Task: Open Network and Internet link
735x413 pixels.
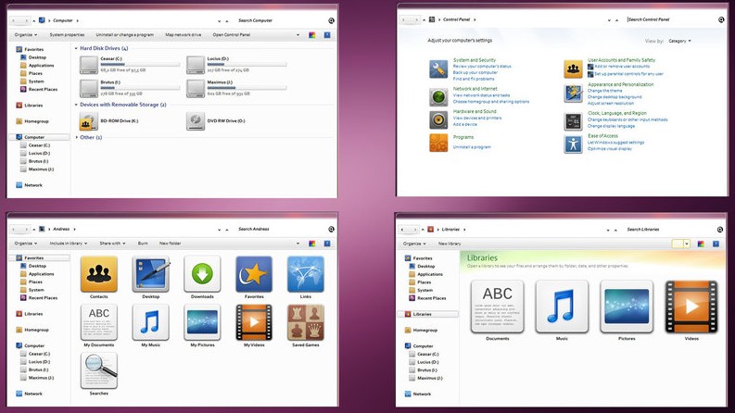Action: (475, 89)
